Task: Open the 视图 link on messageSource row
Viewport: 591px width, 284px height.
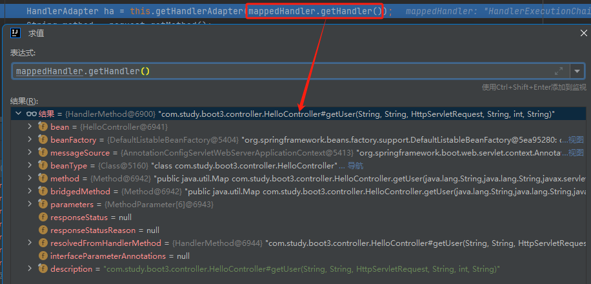Action: (576, 153)
